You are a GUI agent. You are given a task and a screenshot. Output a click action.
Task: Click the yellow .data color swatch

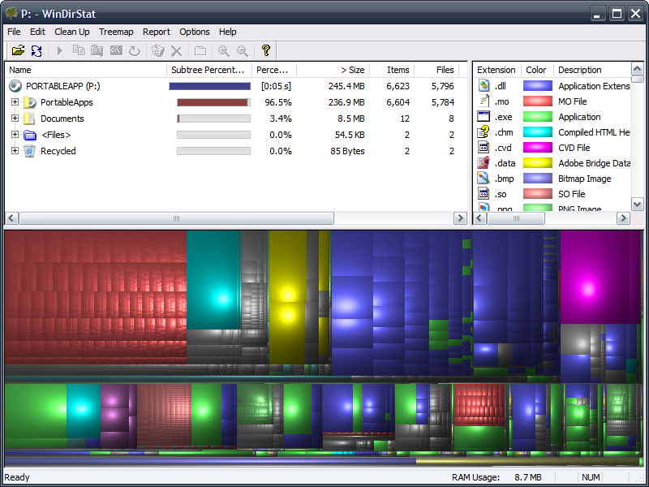tap(538, 163)
